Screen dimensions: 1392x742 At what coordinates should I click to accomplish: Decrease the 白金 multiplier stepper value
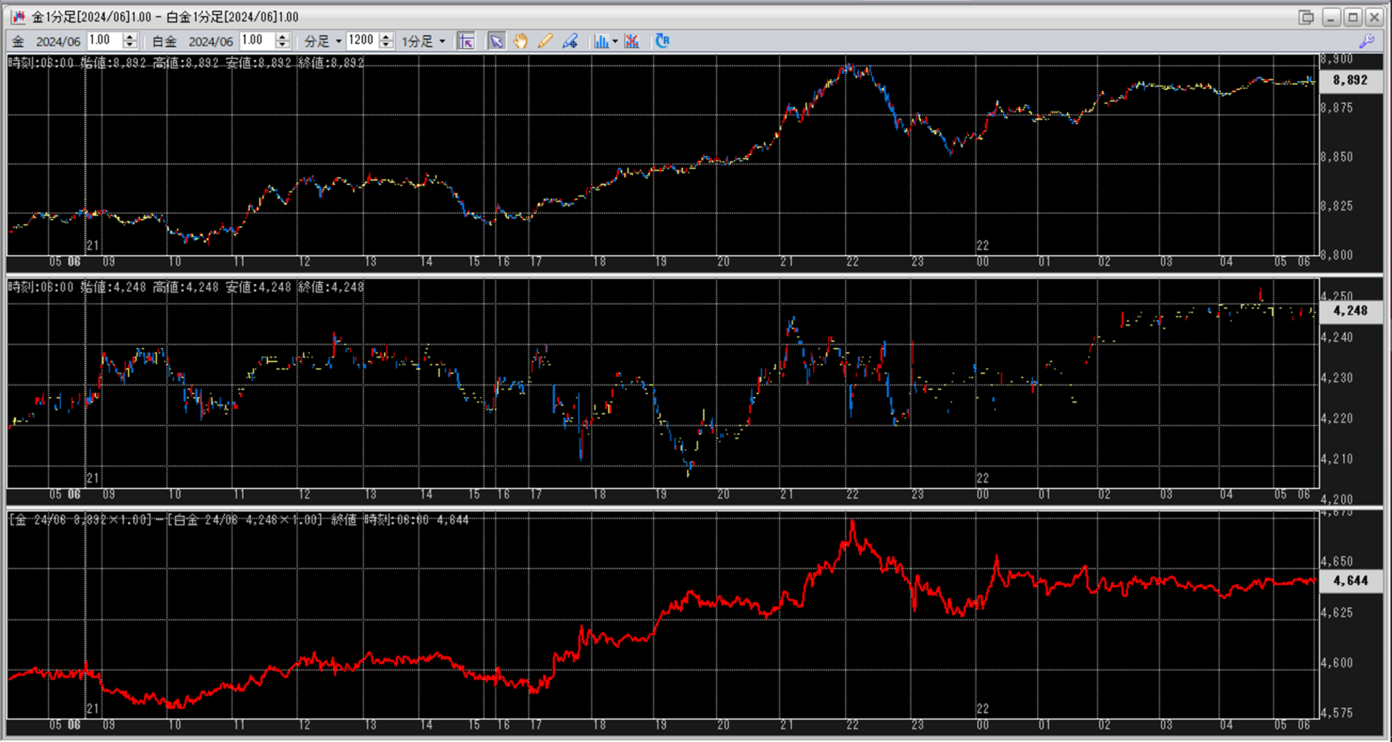(x=282, y=45)
